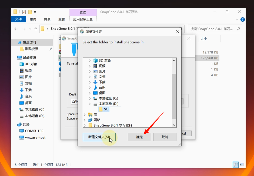Screen dimensions: 254x176
Task: Expand the 库 node in folder tree
Action: tap(85, 114)
